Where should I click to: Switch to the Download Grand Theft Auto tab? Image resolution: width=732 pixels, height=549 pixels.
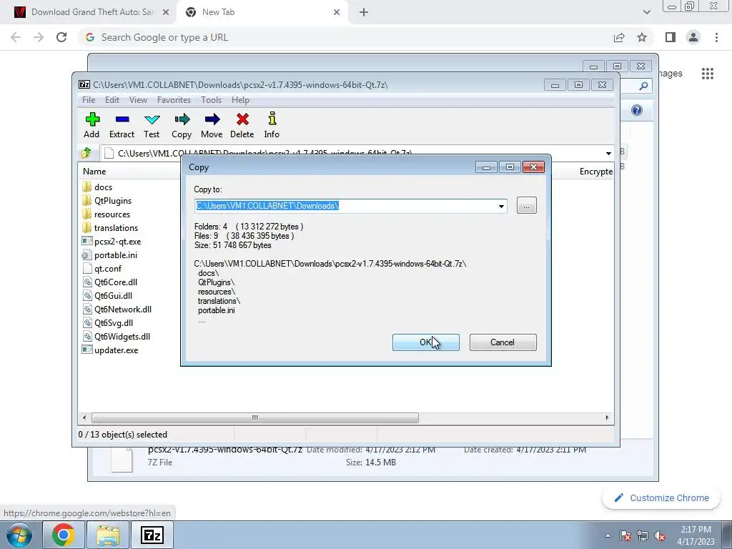tap(91, 12)
